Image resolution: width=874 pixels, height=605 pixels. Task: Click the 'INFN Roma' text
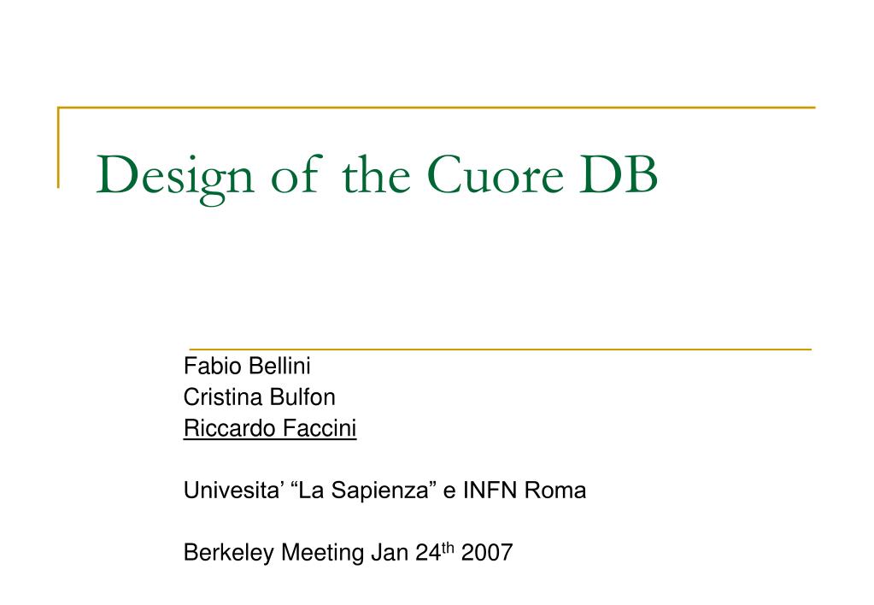[x=525, y=490]
